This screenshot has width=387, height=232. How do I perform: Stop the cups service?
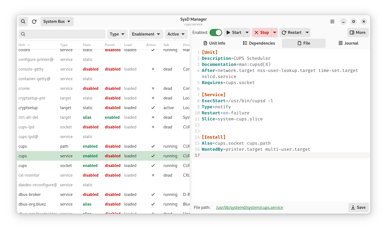261,33
